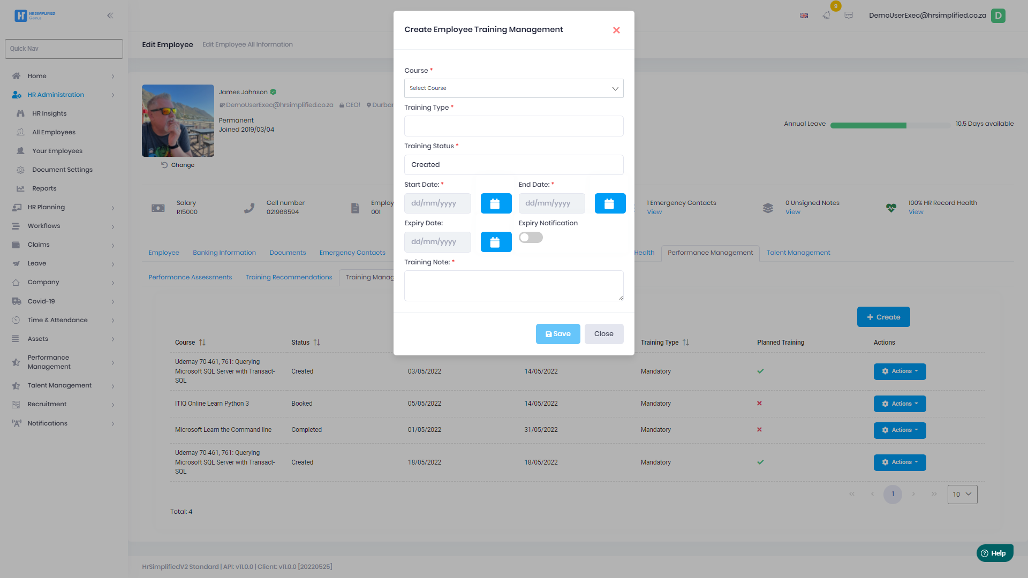
Task: Open the Training Recommendations tab
Action: (289, 277)
